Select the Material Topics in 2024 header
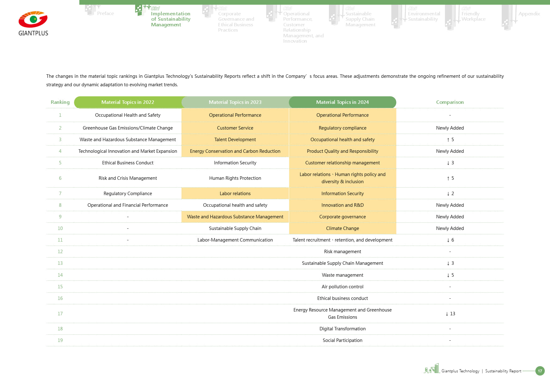550x389 pixels. pyautogui.click(x=342, y=102)
